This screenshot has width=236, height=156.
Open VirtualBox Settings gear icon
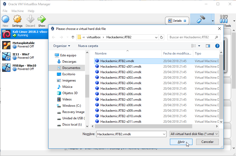coord(17,19)
